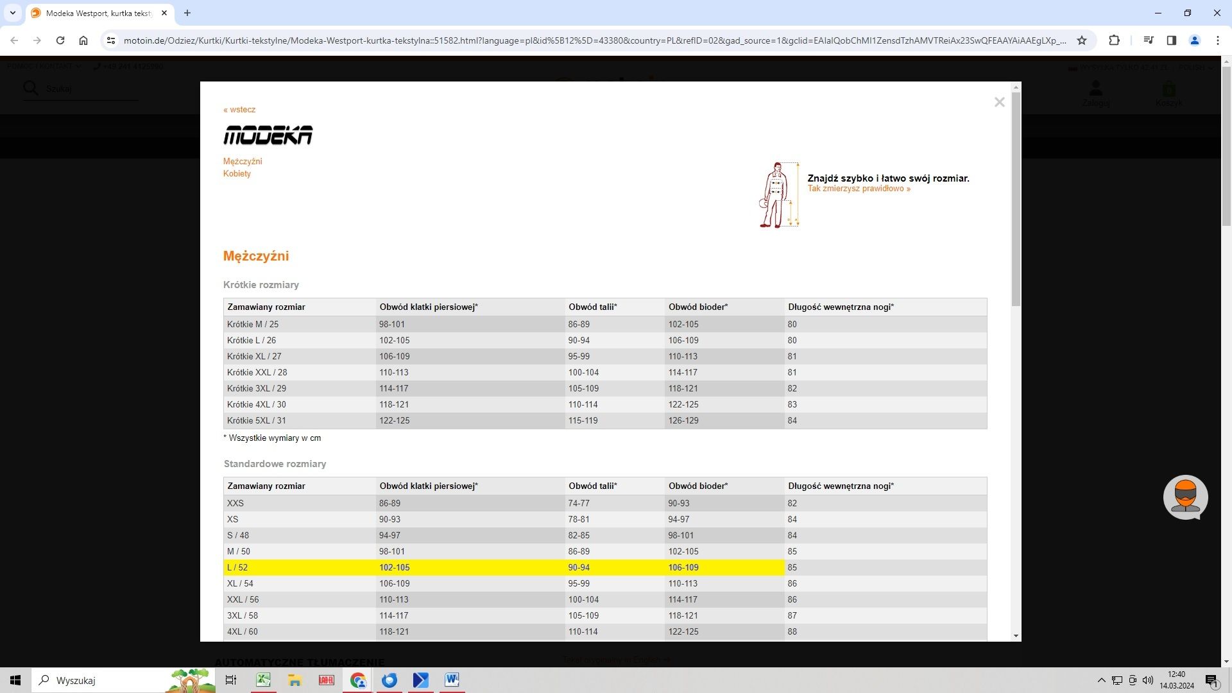Open Chrome three-dot menu
This screenshot has width=1232, height=693.
1217,40
